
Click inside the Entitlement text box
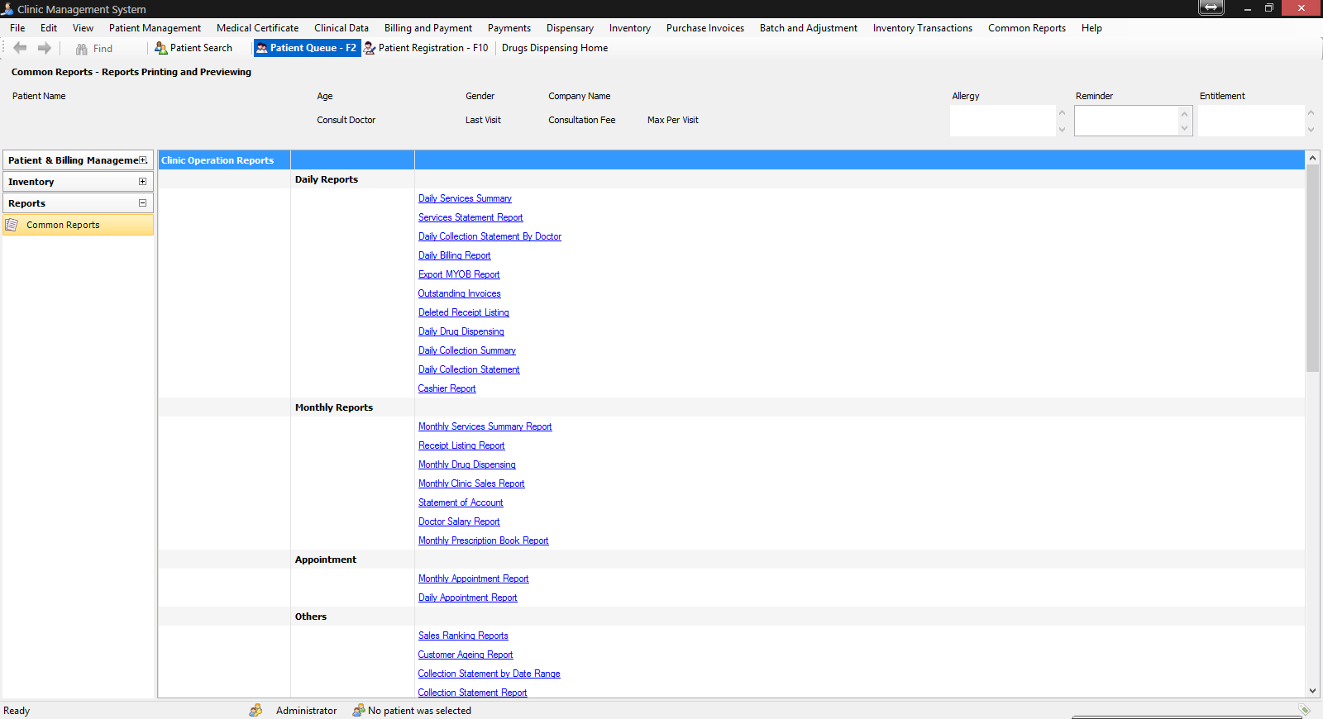click(1252, 121)
